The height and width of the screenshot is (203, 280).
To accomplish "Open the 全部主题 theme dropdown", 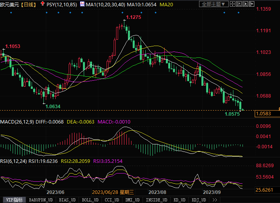I will coord(214,4).
